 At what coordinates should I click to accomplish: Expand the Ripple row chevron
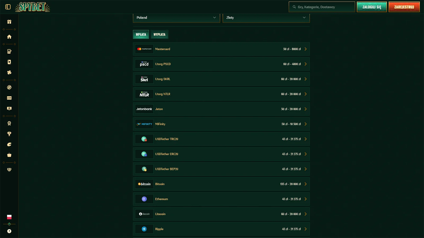[306, 229]
